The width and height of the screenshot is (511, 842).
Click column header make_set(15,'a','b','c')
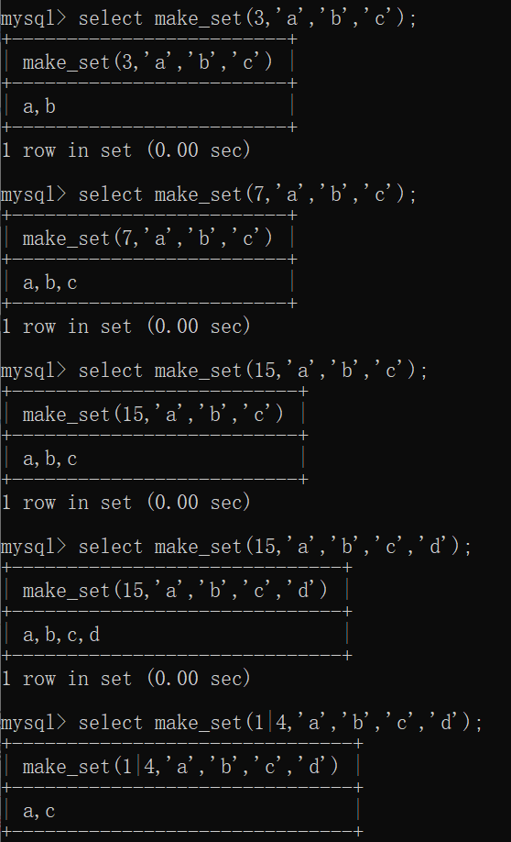pos(153,414)
